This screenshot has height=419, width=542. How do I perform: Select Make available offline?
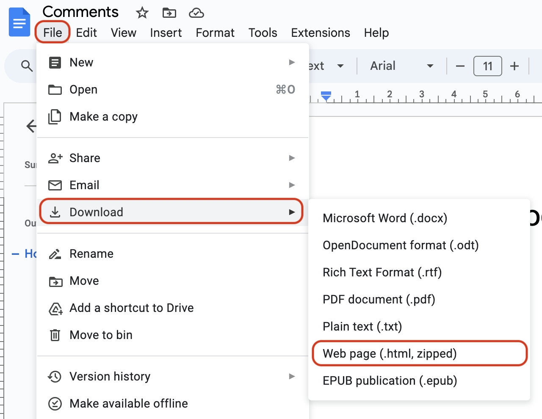click(x=173, y=404)
